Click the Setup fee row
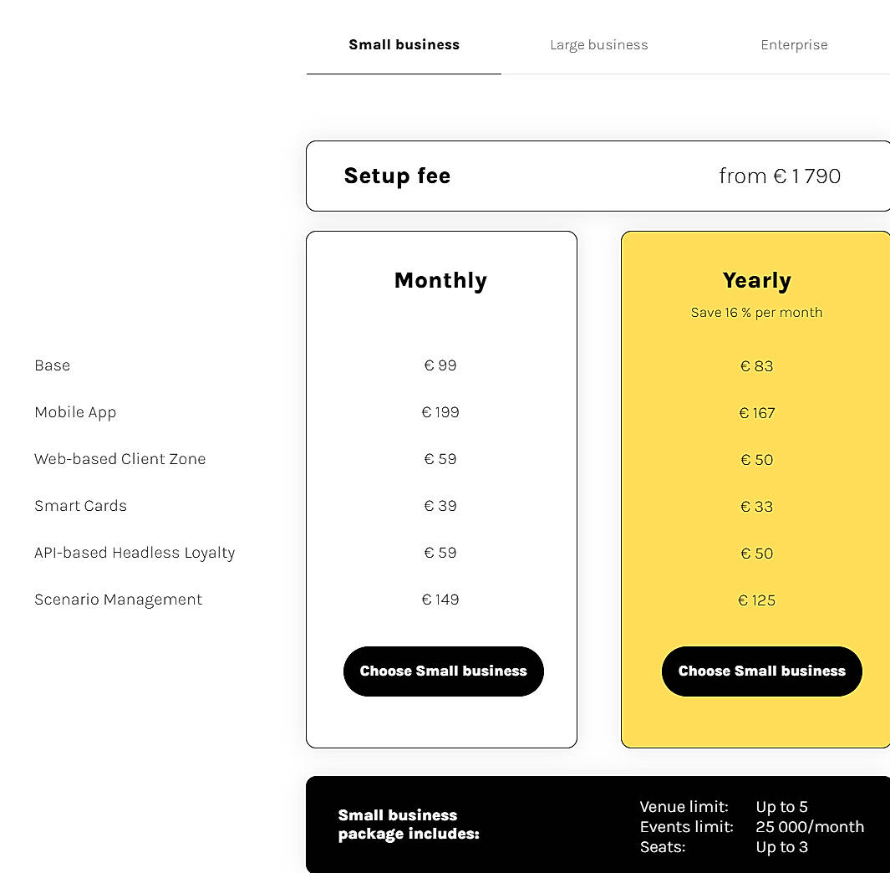890x873 pixels. [598, 176]
